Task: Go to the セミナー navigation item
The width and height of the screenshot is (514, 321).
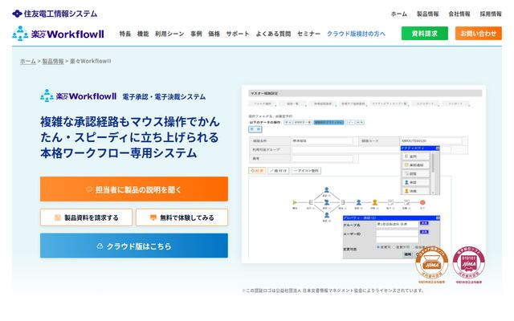Action: tap(308, 34)
